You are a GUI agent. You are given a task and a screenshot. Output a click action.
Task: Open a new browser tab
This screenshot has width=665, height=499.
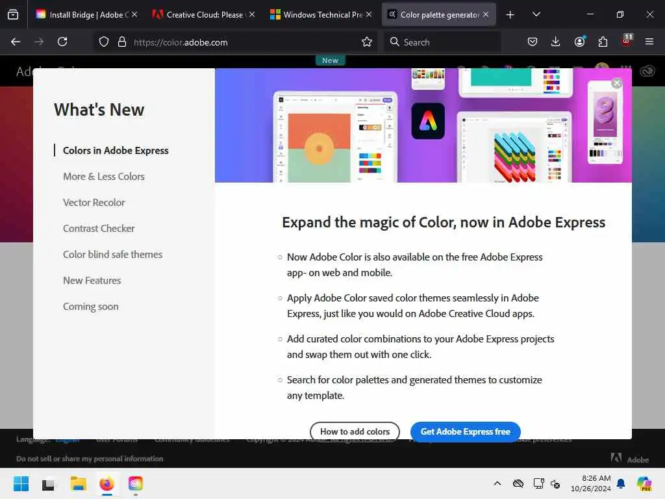[x=510, y=15]
